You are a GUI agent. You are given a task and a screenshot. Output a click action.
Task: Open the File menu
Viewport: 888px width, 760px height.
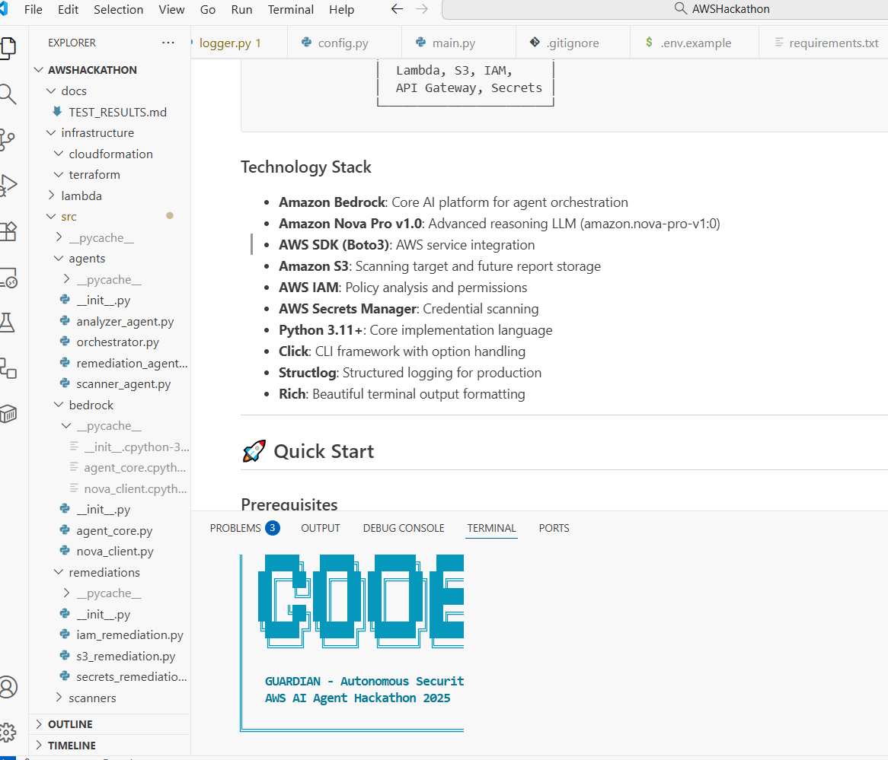[34, 10]
